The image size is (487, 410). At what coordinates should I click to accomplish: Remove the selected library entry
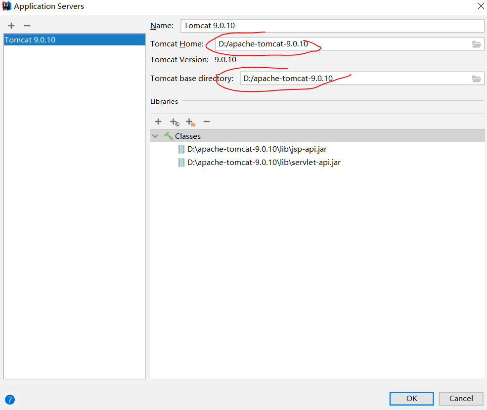coord(207,122)
